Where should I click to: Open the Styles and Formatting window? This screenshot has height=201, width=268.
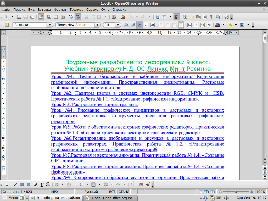[7, 25]
